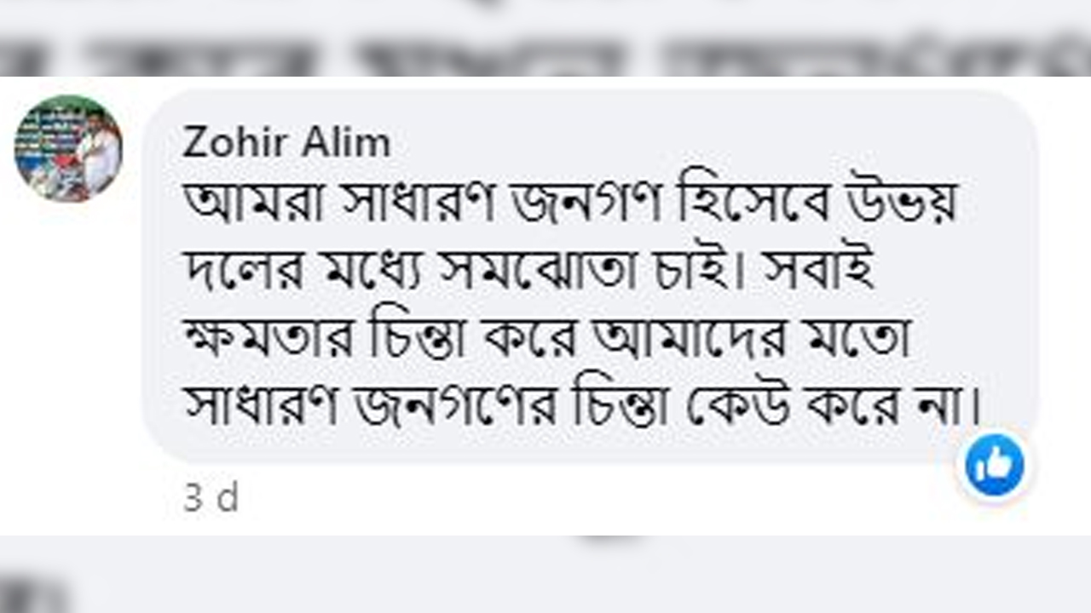Click the third line of the comment text
Screen dimensions: 1091x613
[x=548, y=341]
